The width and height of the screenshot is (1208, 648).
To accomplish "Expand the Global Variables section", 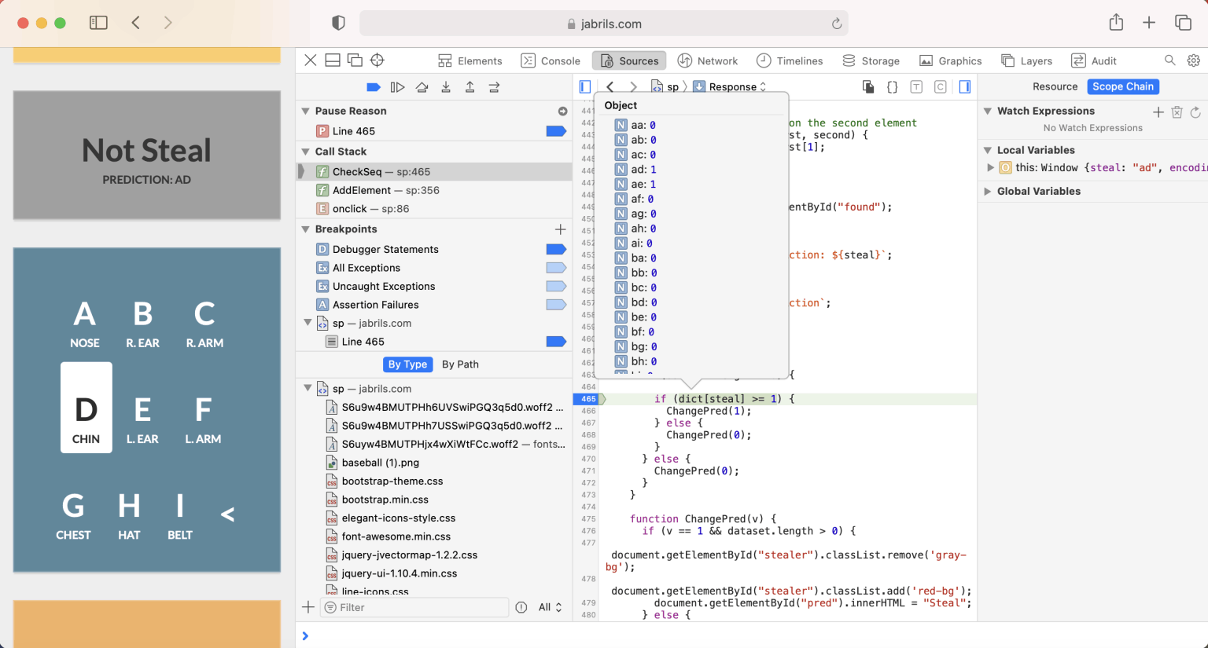I will (988, 191).
